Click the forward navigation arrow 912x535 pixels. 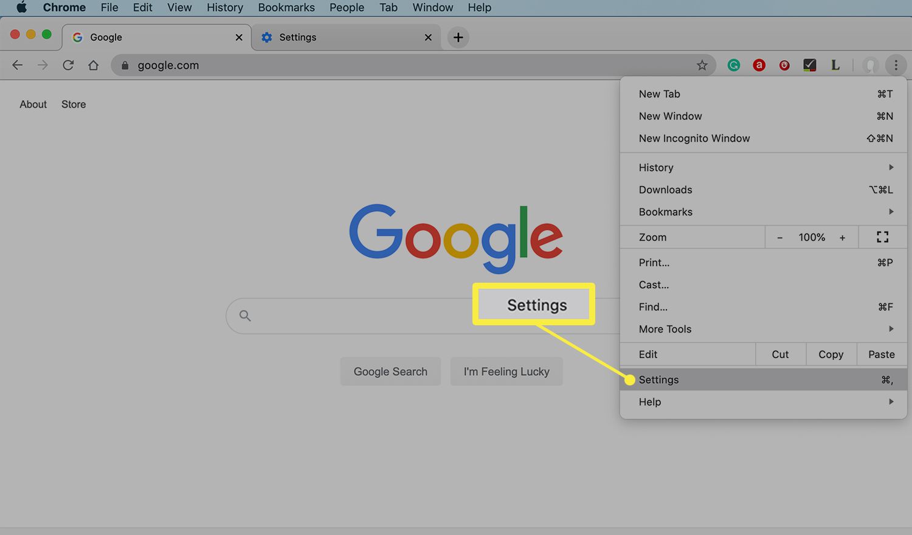click(43, 65)
